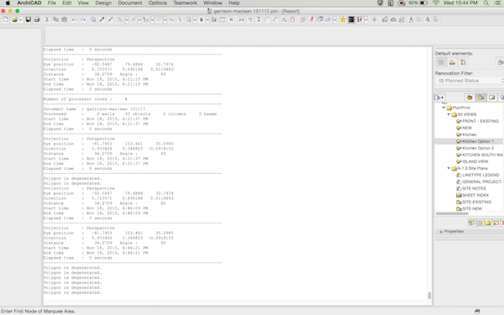504x315 pixels.
Task: Open the Edit menu
Action: tap(67, 3)
